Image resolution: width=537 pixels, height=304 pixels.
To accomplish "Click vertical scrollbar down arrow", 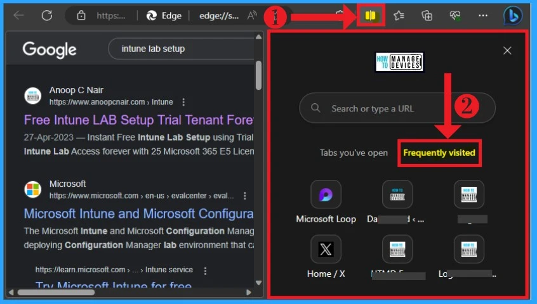I will click(258, 282).
